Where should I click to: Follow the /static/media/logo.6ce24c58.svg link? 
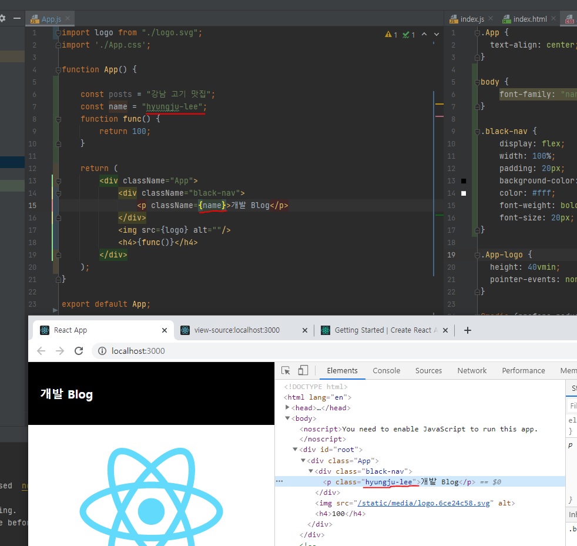(424, 503)
